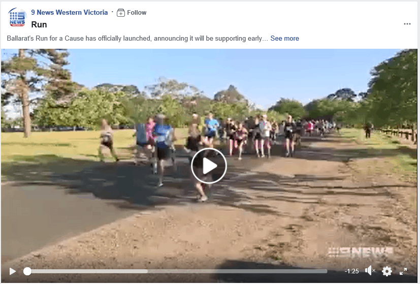
Task: Click the Ballarat's Run for a Cause description
Action: click(x=137, y=38)
